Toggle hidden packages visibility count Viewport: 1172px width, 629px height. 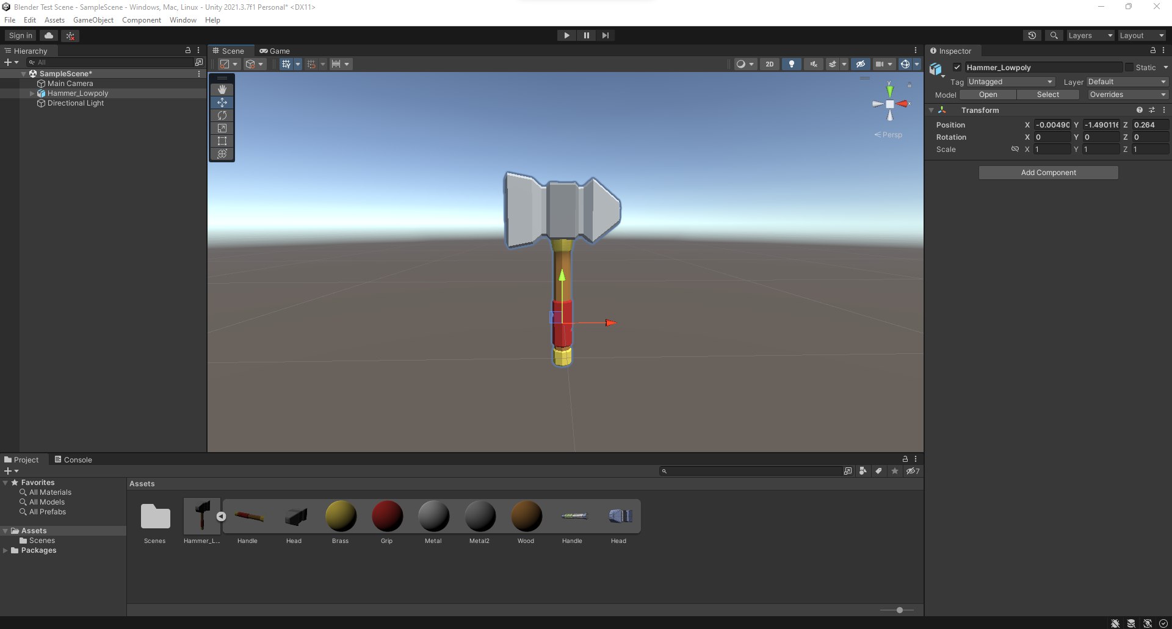point(913,471)
